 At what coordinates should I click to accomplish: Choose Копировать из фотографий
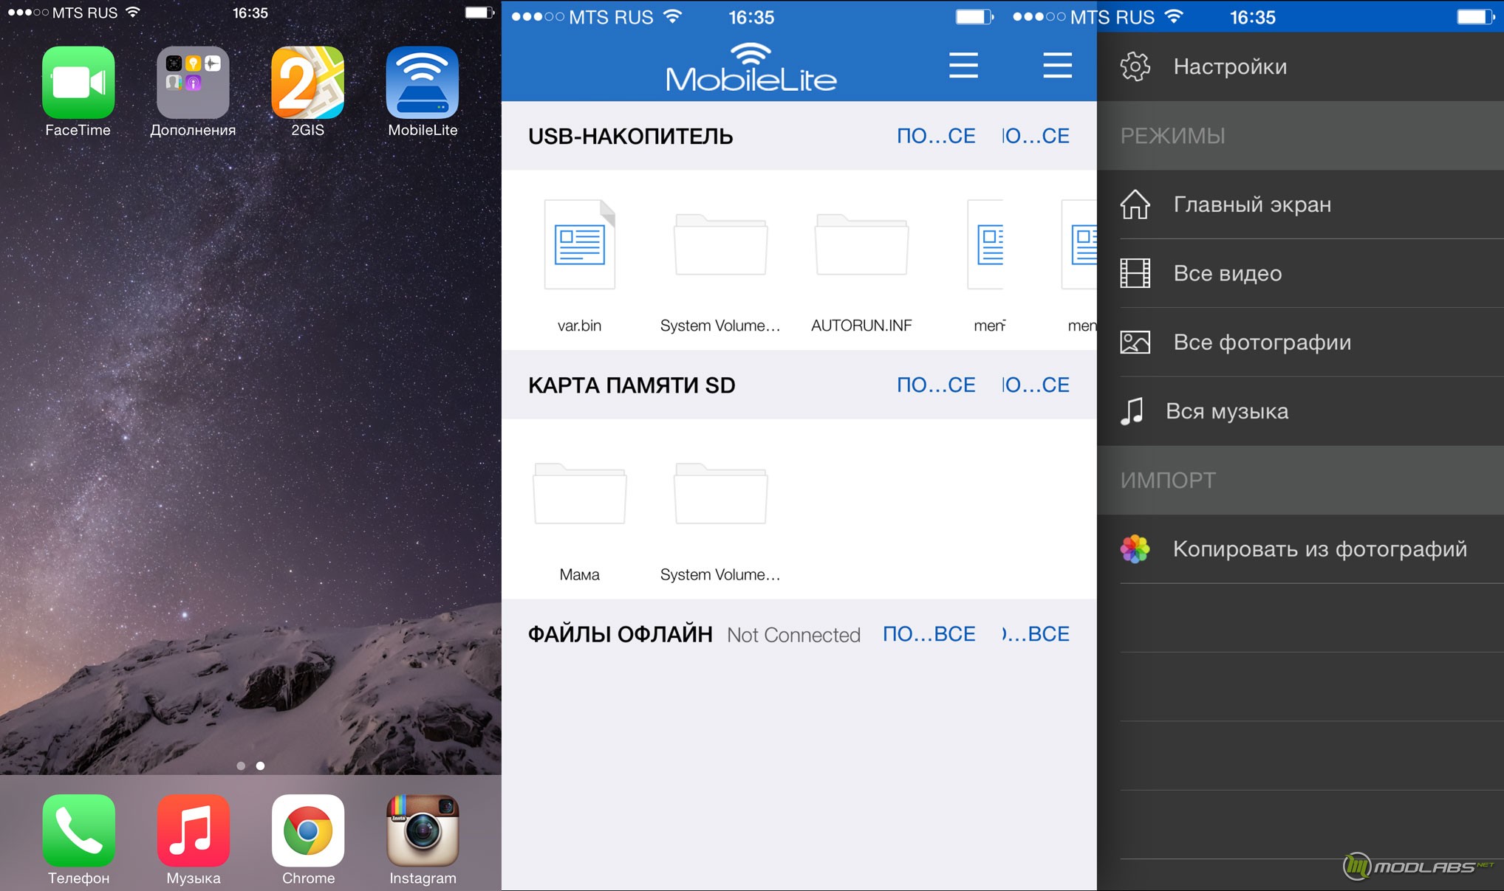1300,549
